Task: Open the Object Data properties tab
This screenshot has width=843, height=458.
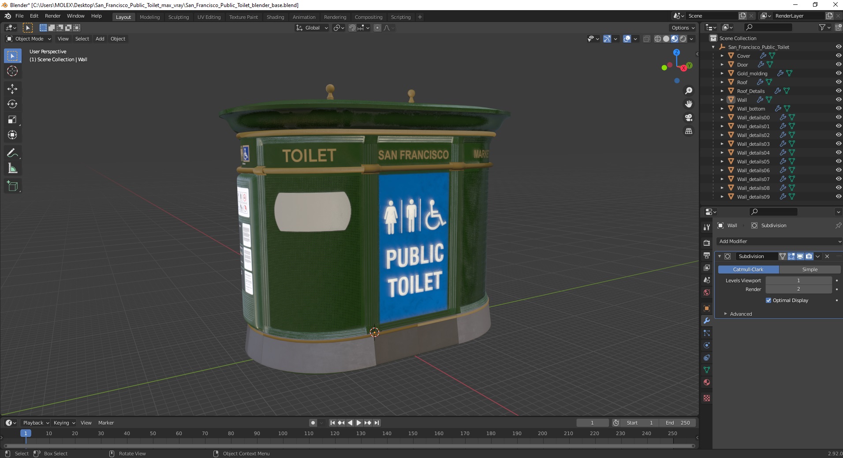Action: [707, 370]
